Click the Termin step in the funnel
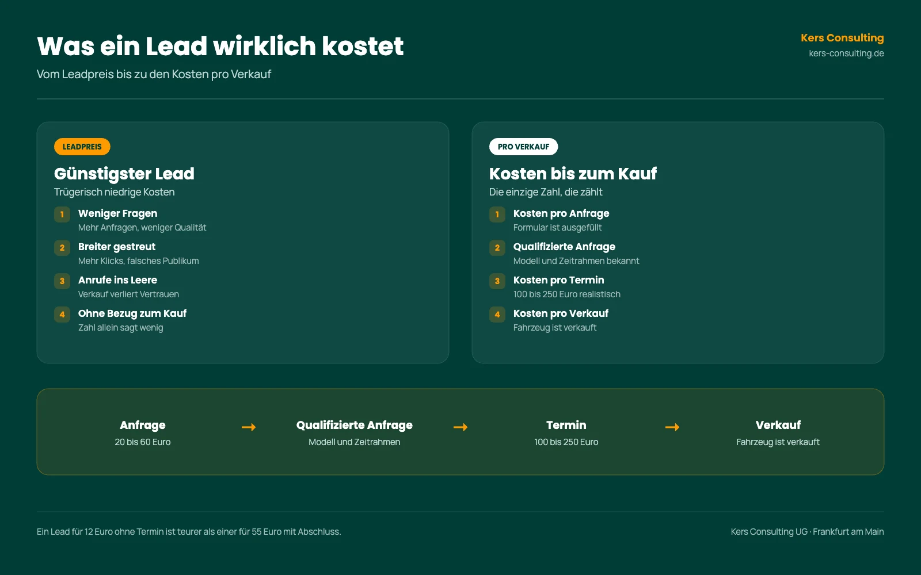Screen dimensions: 921x575 pos(566,425)
